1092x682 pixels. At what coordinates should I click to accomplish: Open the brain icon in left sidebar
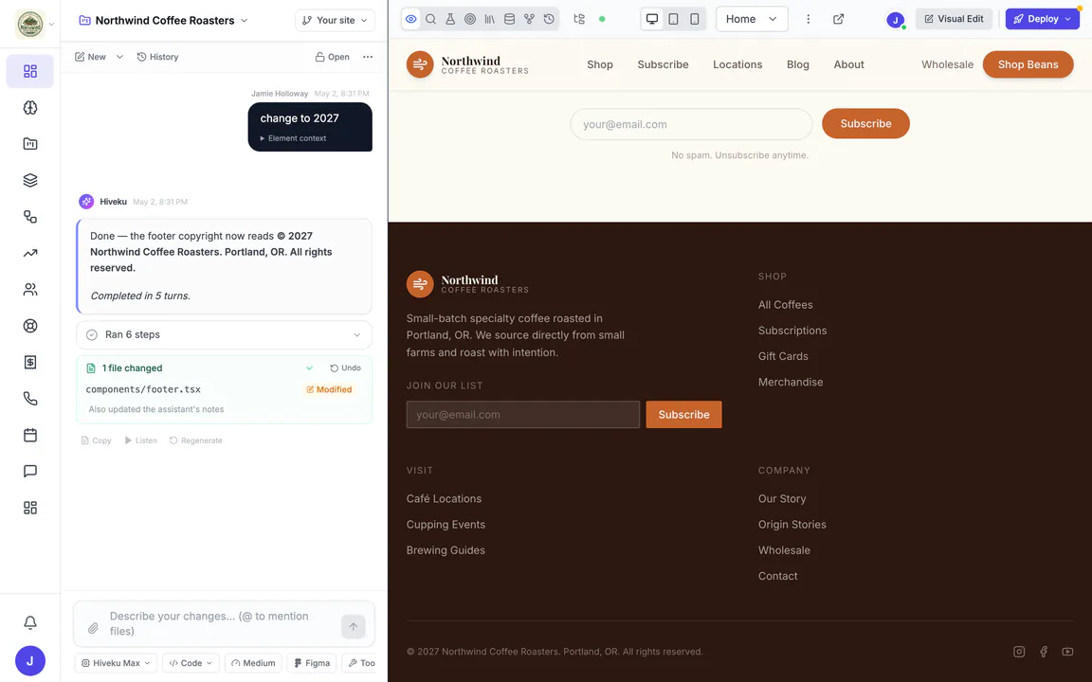pos(30,108)
